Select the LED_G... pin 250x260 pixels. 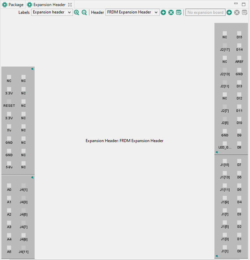[225, 144]
